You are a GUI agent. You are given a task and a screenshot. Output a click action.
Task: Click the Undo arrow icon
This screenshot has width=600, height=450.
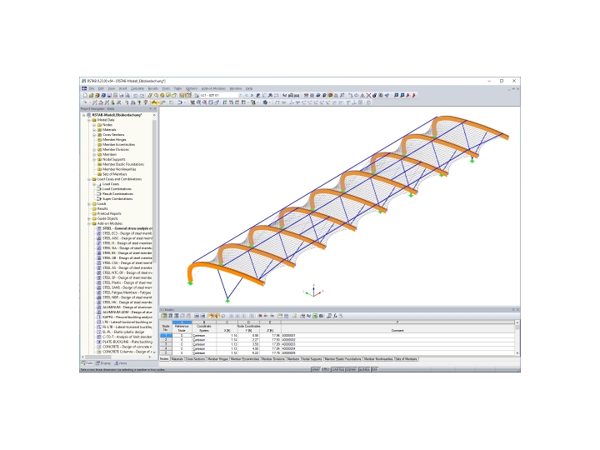tap(136, 95)
